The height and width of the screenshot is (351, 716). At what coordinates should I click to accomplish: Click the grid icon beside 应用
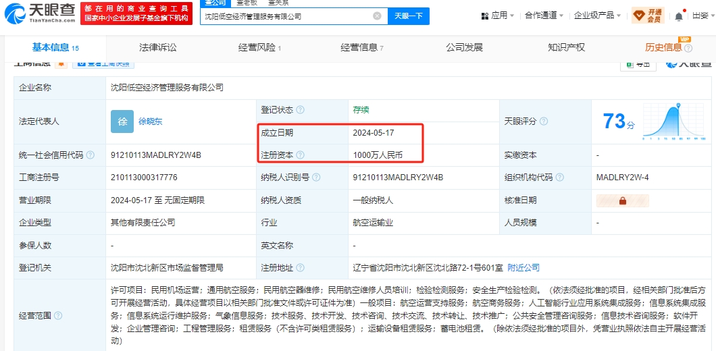[485, 16]
